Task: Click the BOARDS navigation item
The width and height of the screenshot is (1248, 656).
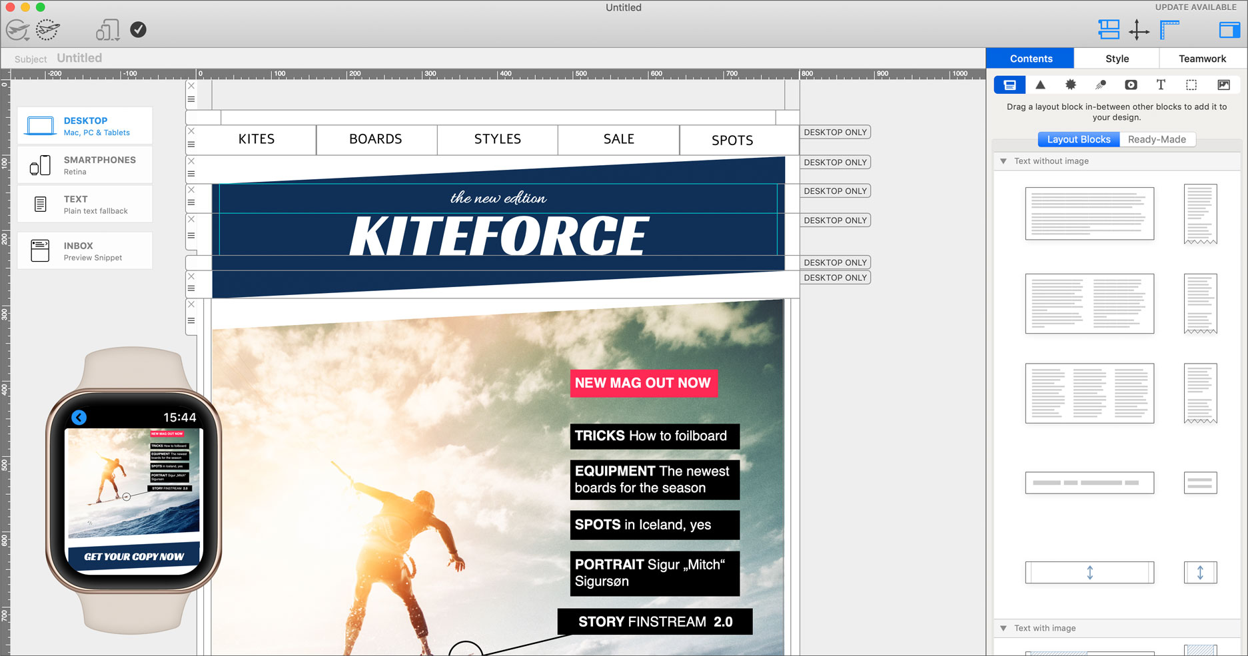Action: pyautogui.click(x=376, y=139)
